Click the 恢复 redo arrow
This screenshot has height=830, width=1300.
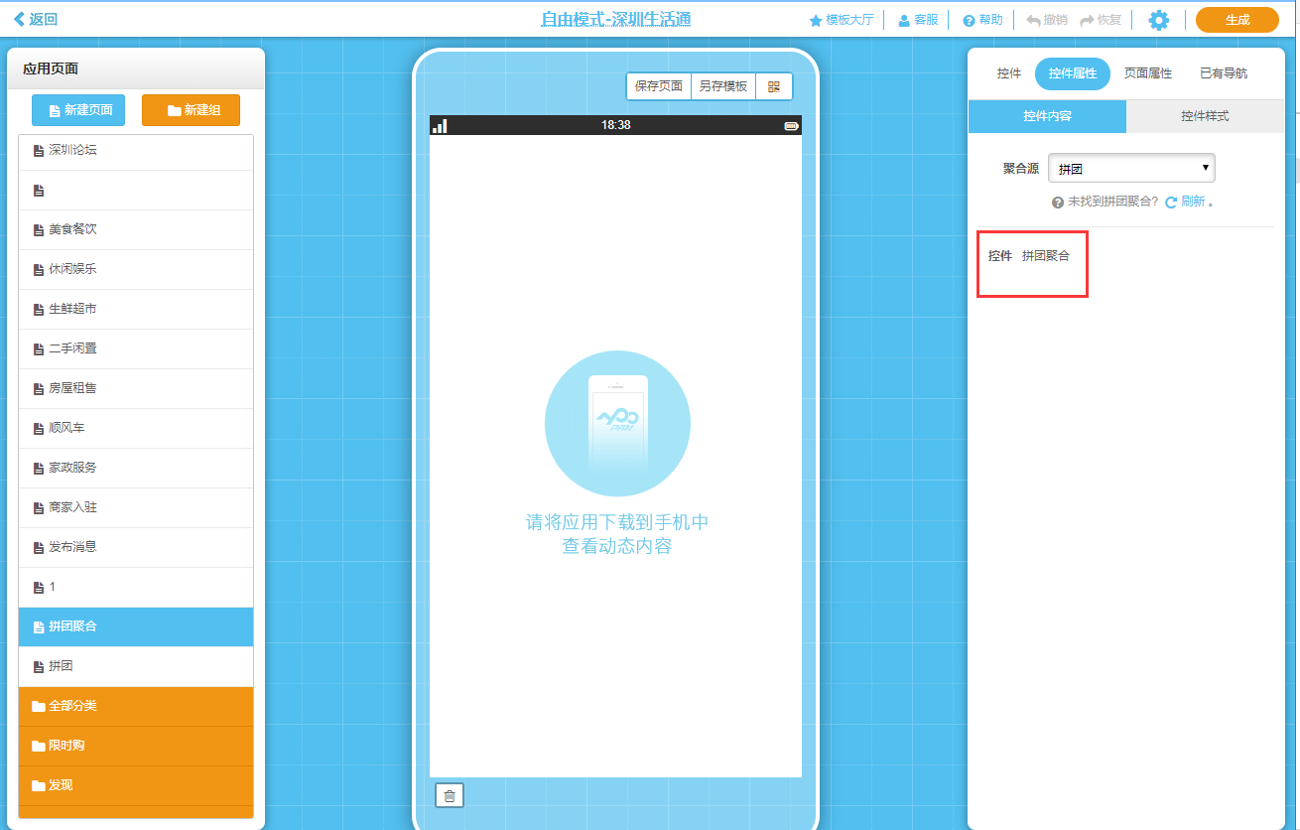point(1101,20)
